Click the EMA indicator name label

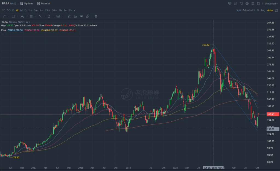(x=3, y=30)
